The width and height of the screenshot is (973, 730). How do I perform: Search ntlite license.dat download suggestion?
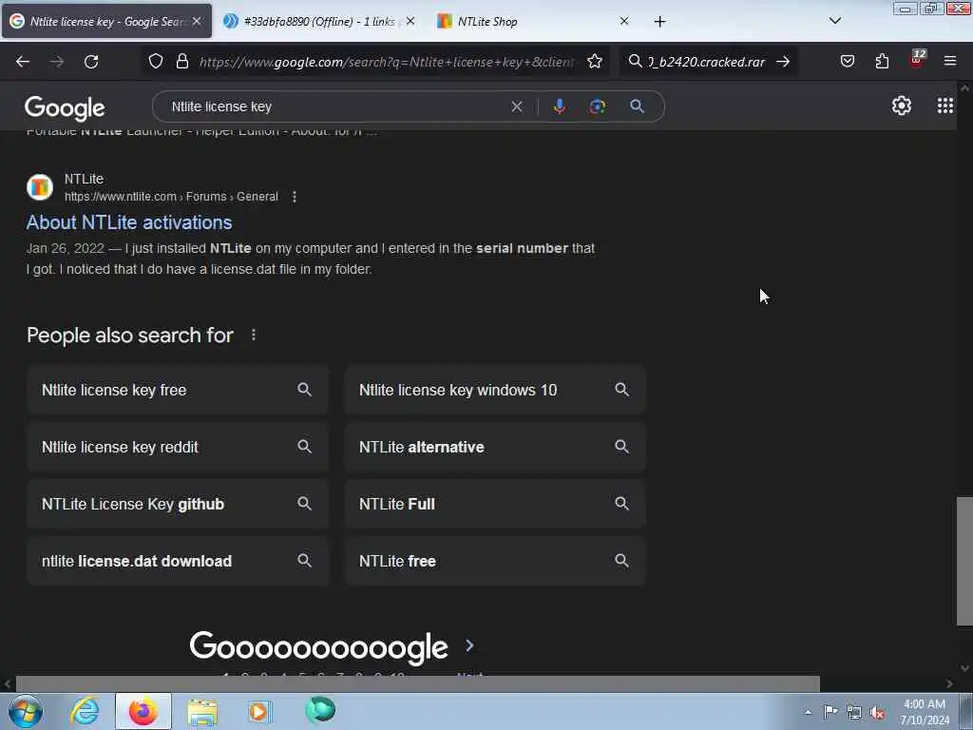[x=178, y=561]
